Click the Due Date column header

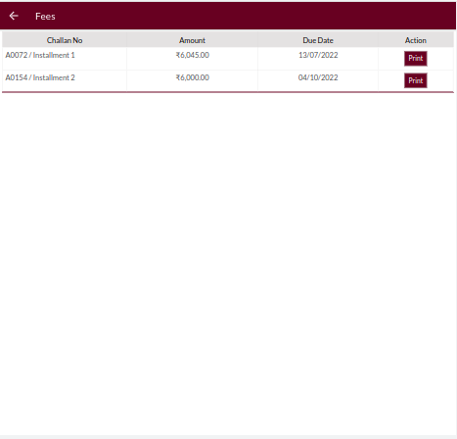318,40
